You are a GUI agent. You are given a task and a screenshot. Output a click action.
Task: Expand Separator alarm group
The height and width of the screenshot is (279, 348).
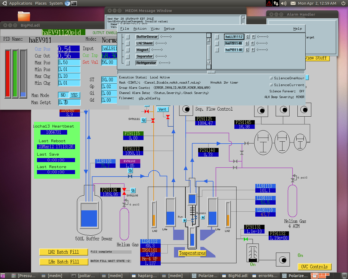(x=145, y=56)
